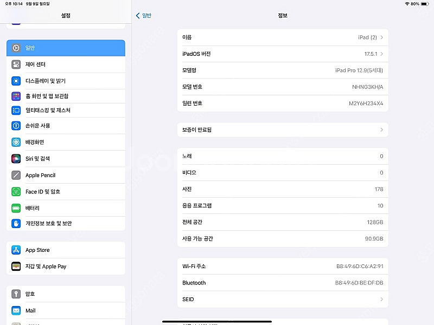
Task: Tap the 전체 공간 128GB row
Action: (x=283, y=222)
